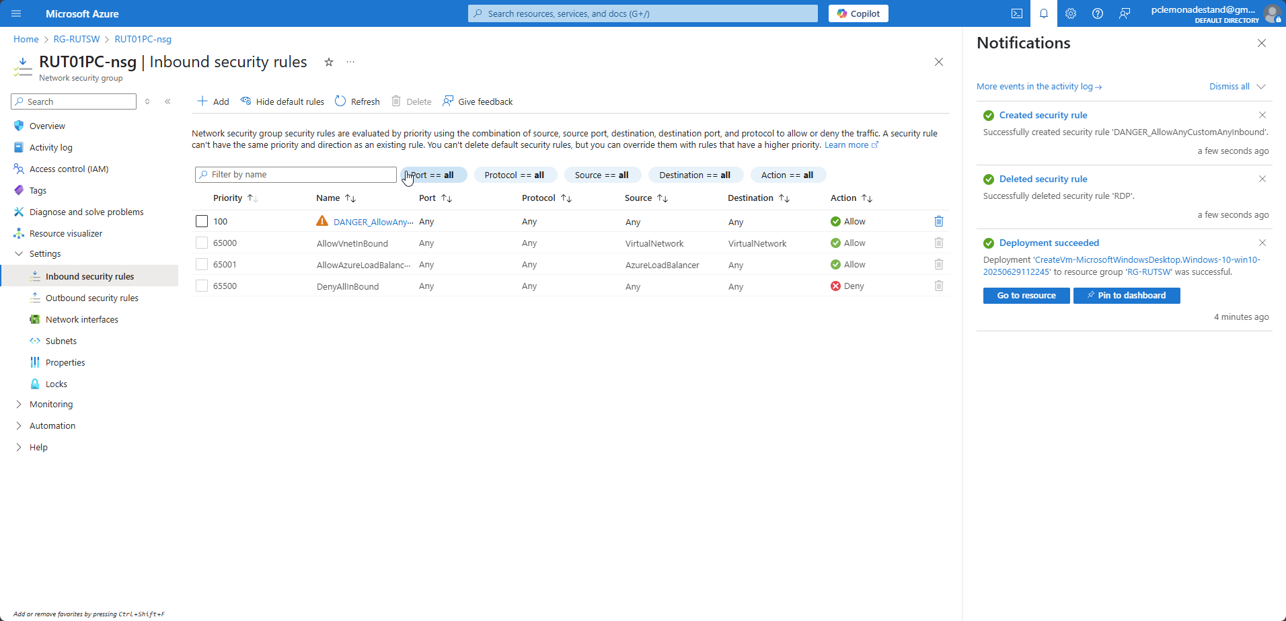Click the warning icon beside DANGER_AllowAny rule
Viewport: 1286px width, 621px height.
322,221
